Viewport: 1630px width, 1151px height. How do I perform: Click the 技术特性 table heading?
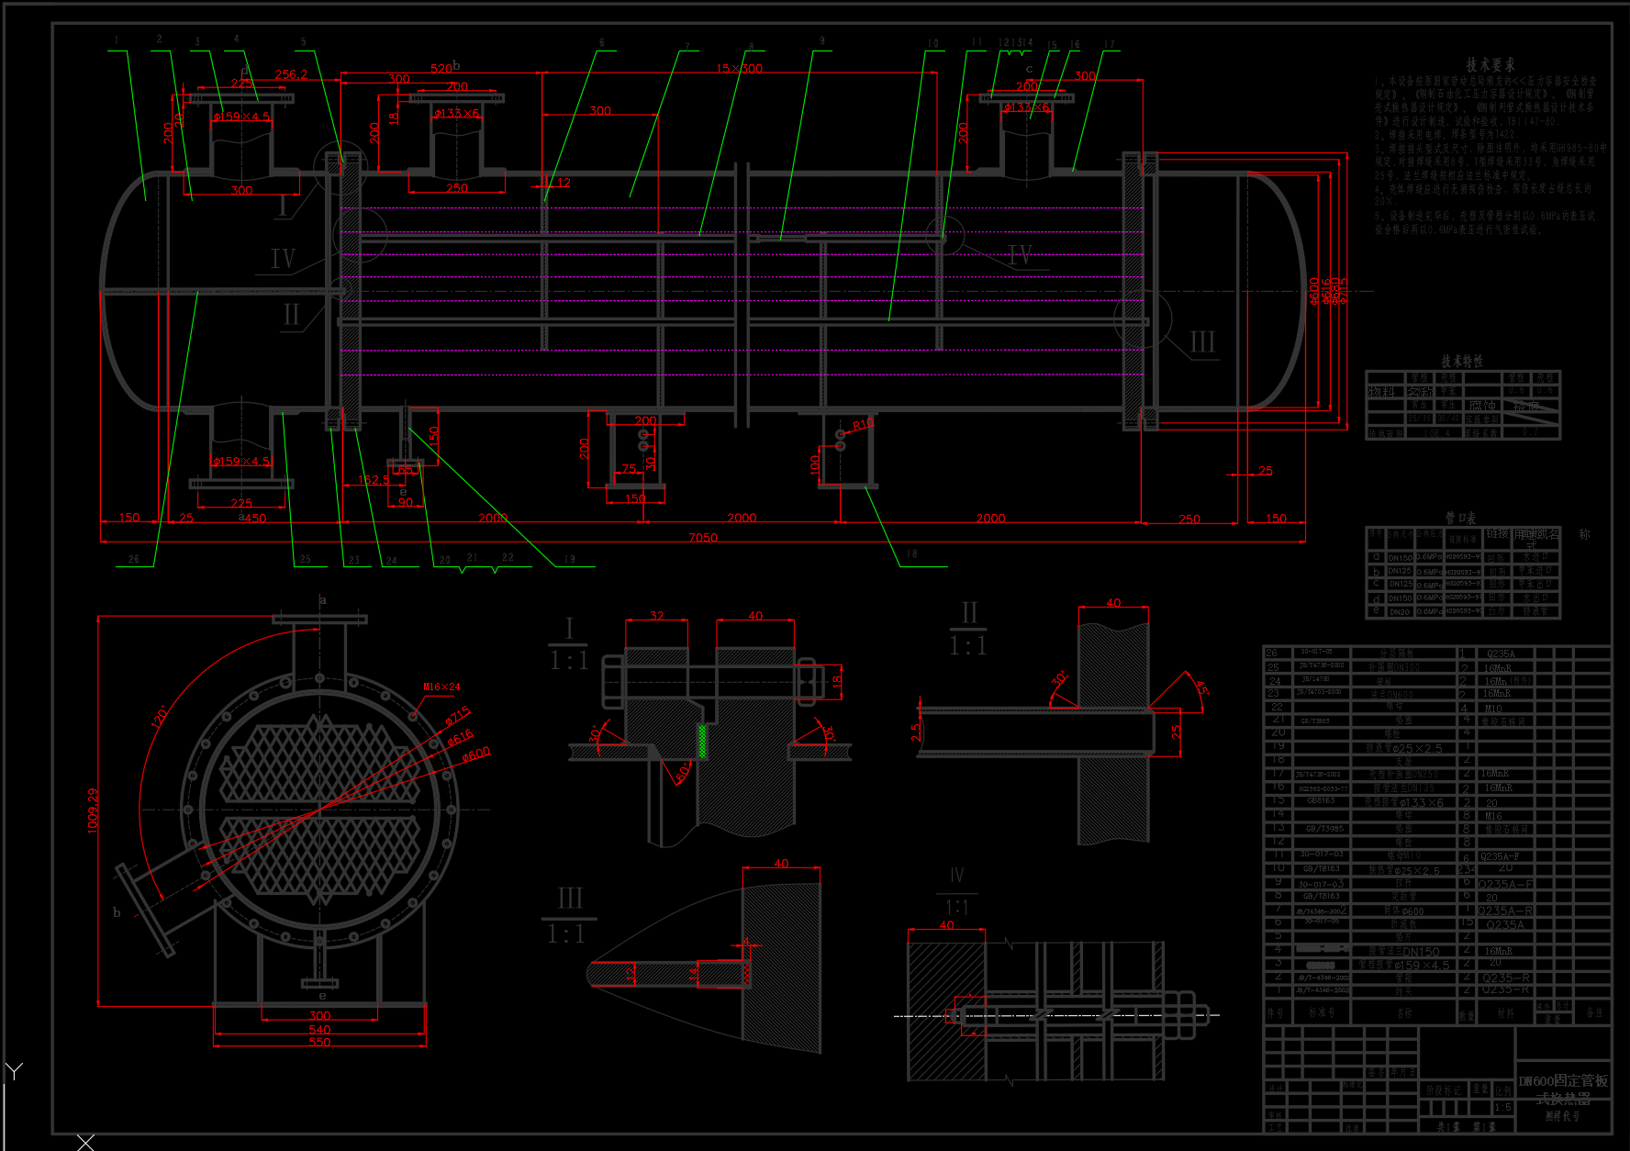tap(1462, 361)
